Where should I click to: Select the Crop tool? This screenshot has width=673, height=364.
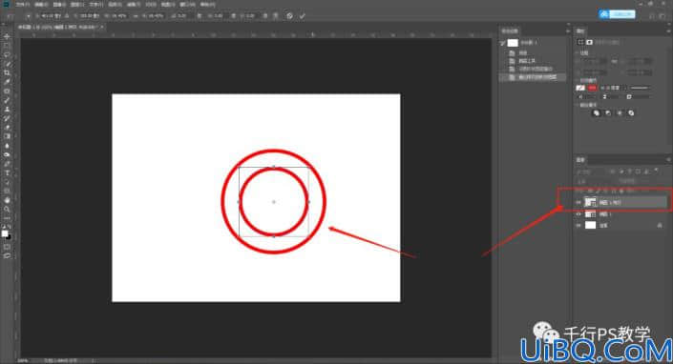[x=7, y=72]
